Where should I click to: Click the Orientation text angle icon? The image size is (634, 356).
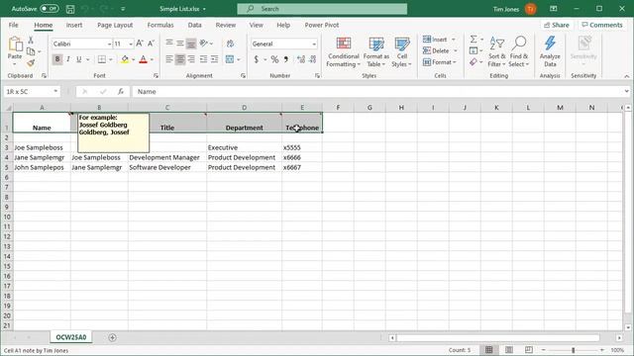point(204,44)
